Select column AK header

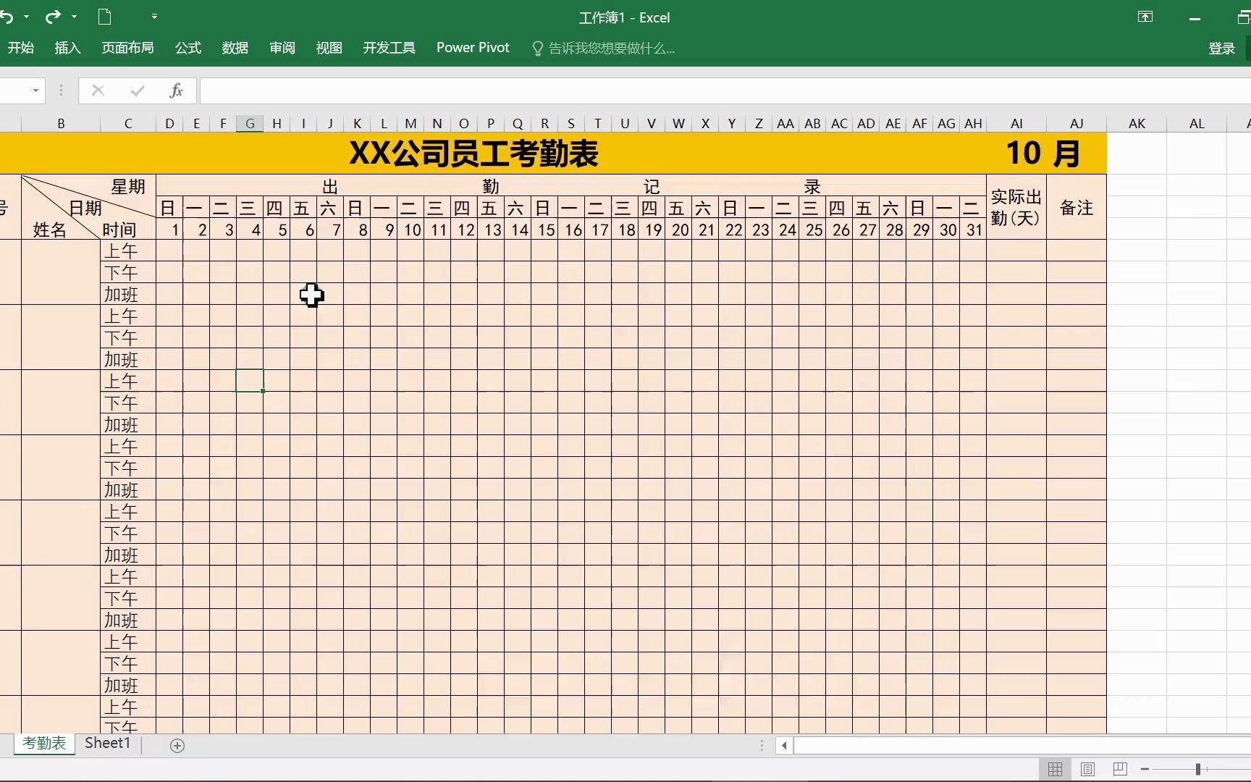point(1137,124)
